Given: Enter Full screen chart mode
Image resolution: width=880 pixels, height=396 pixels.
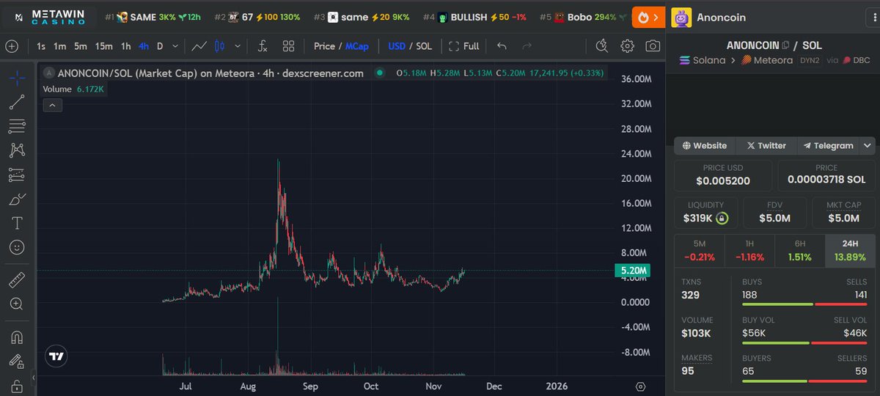Looking at the screenshot, I should 464,46.
